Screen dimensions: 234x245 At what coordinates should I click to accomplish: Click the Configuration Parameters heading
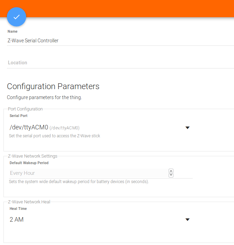tap(53, 86)
